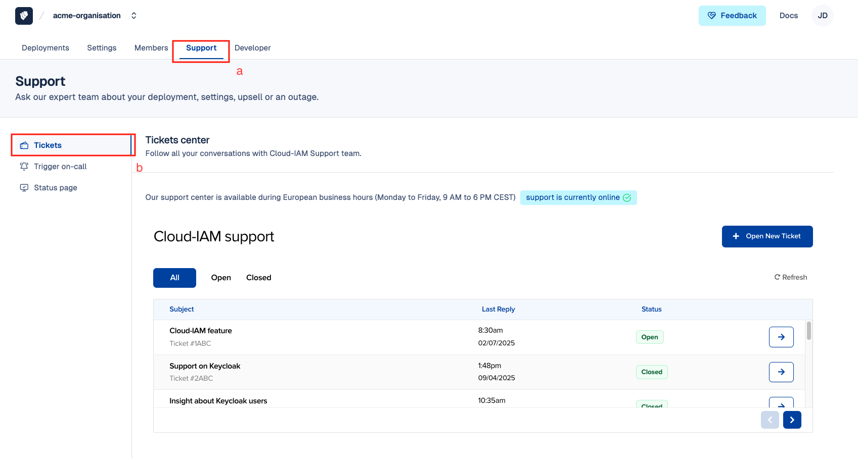
Task: Click Ticket #2ABC text
Action: (191, 378)
